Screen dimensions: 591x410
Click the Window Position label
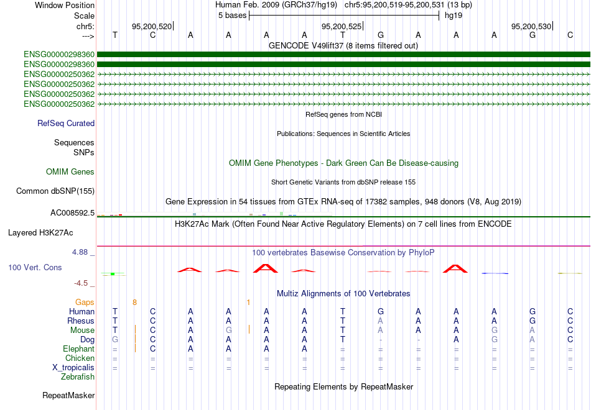click(x=65, y=5)
